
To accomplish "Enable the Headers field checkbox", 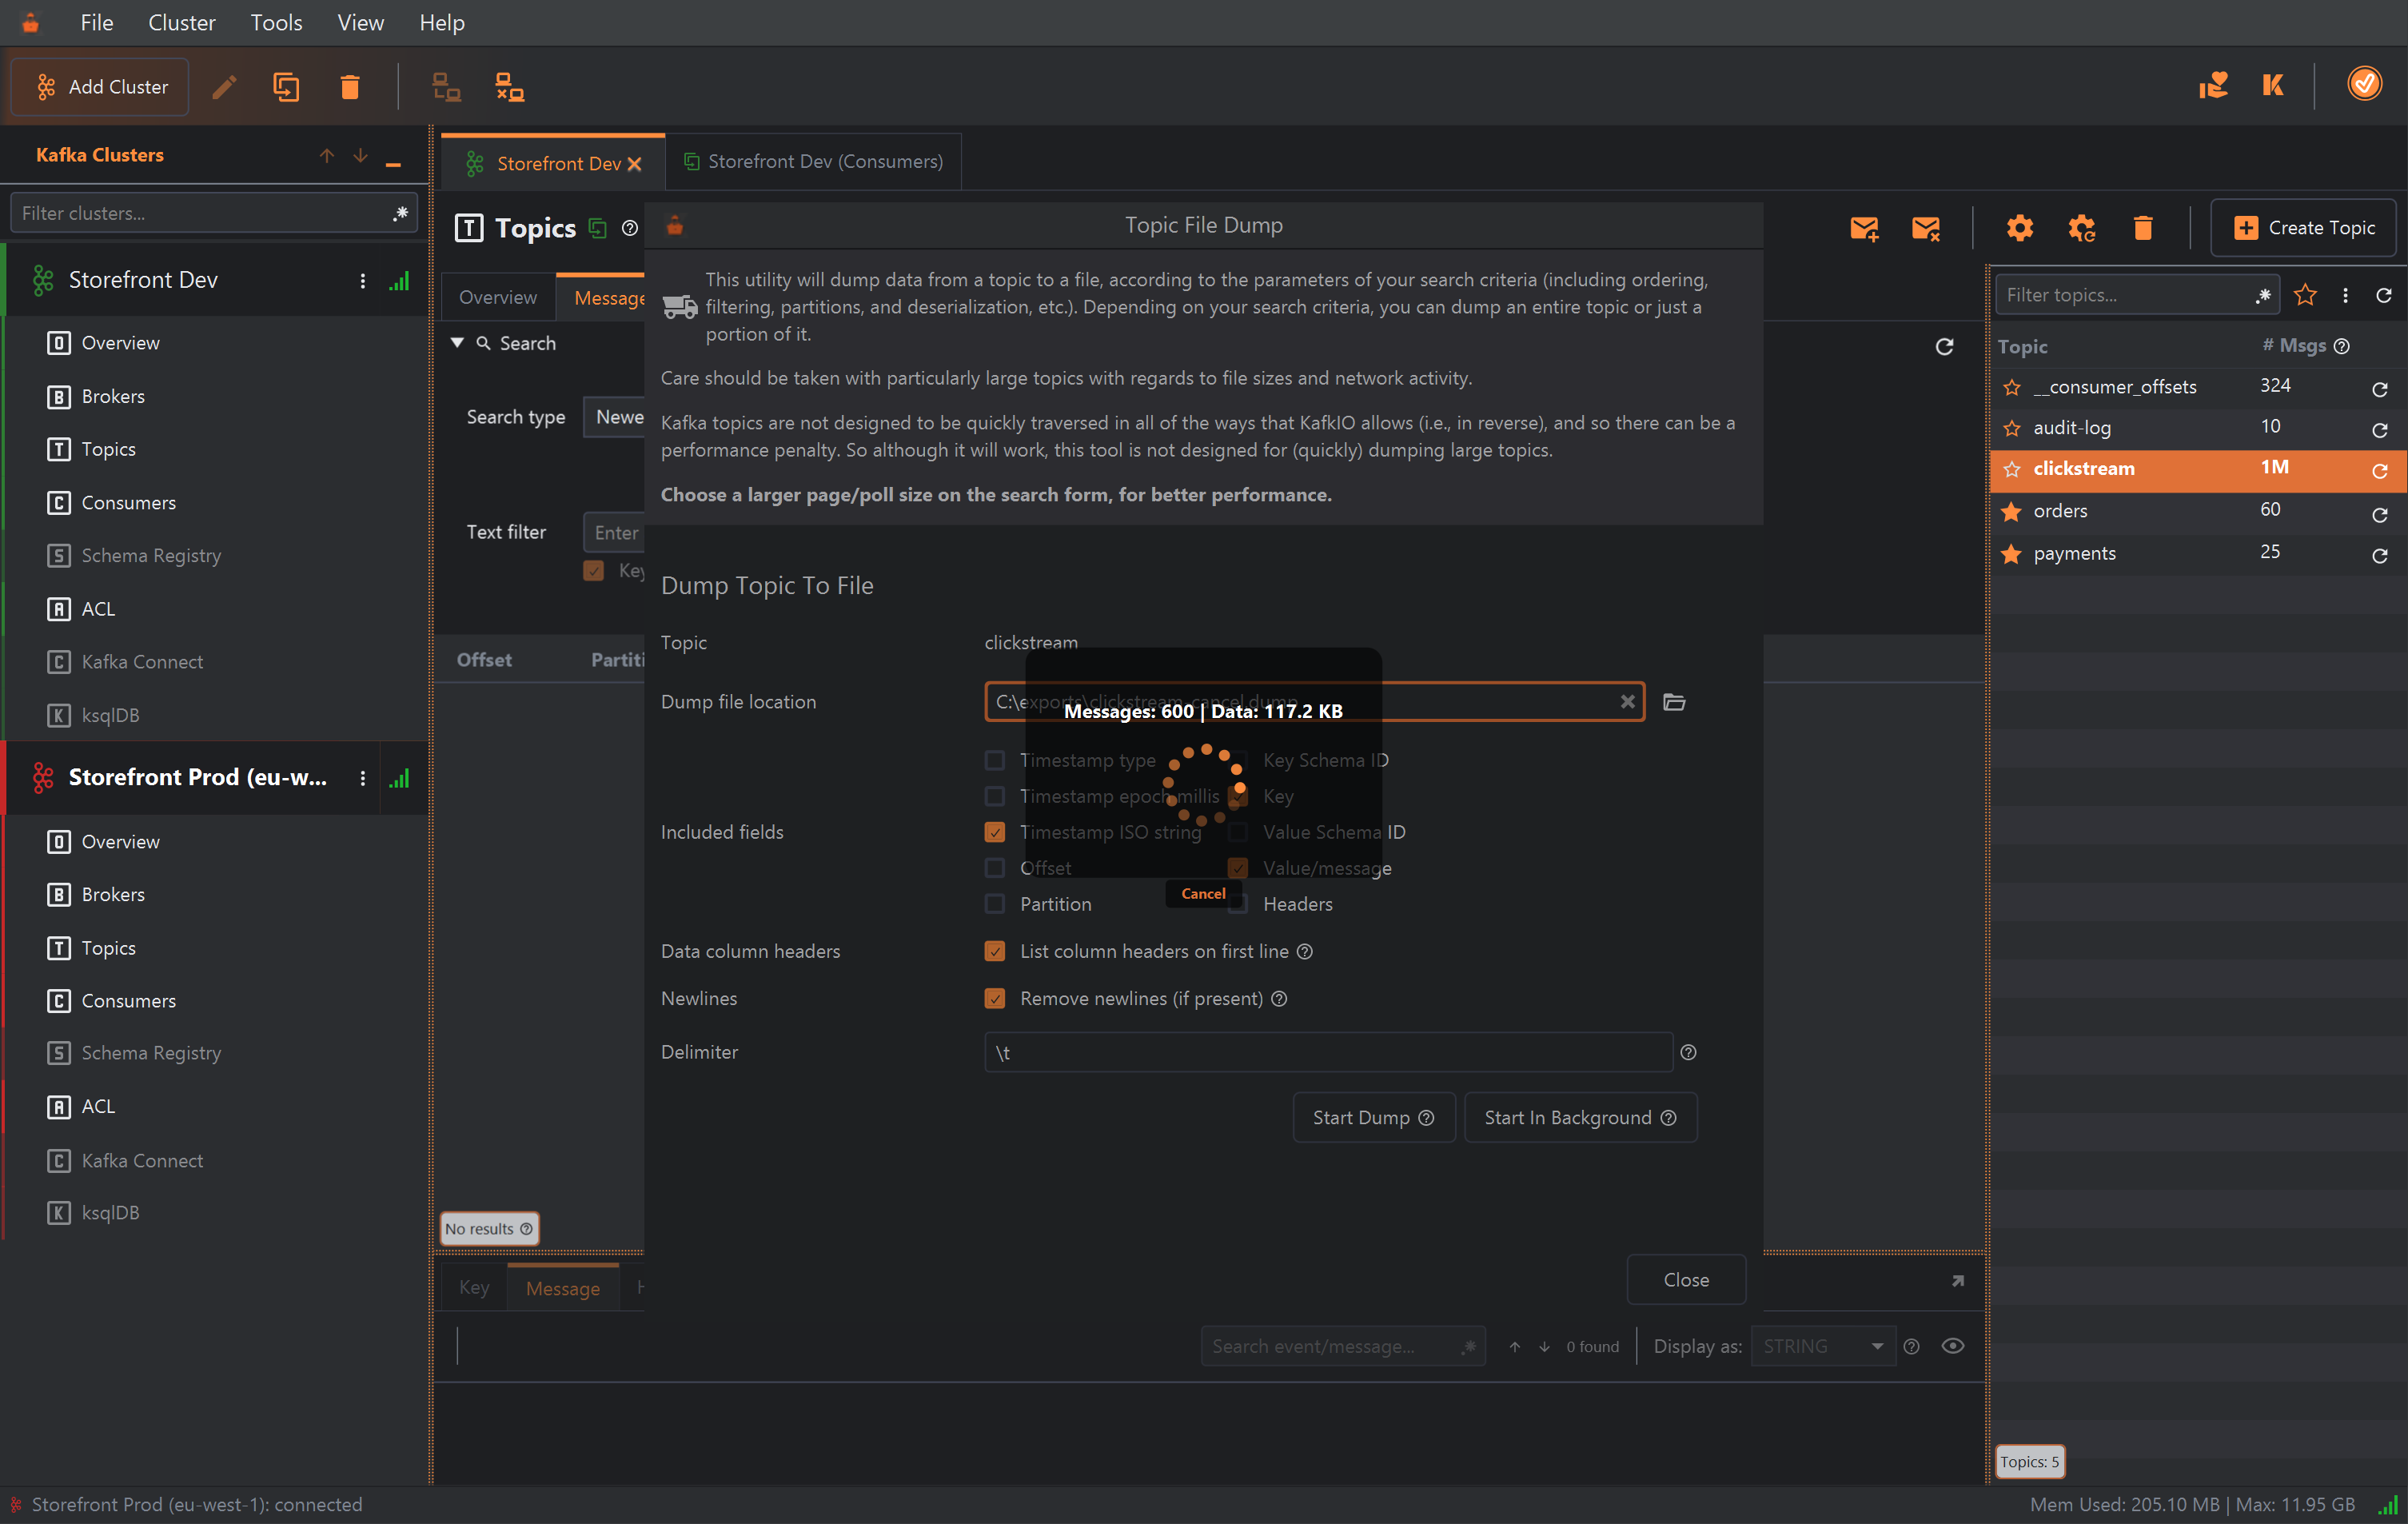I will (1238, 904).
